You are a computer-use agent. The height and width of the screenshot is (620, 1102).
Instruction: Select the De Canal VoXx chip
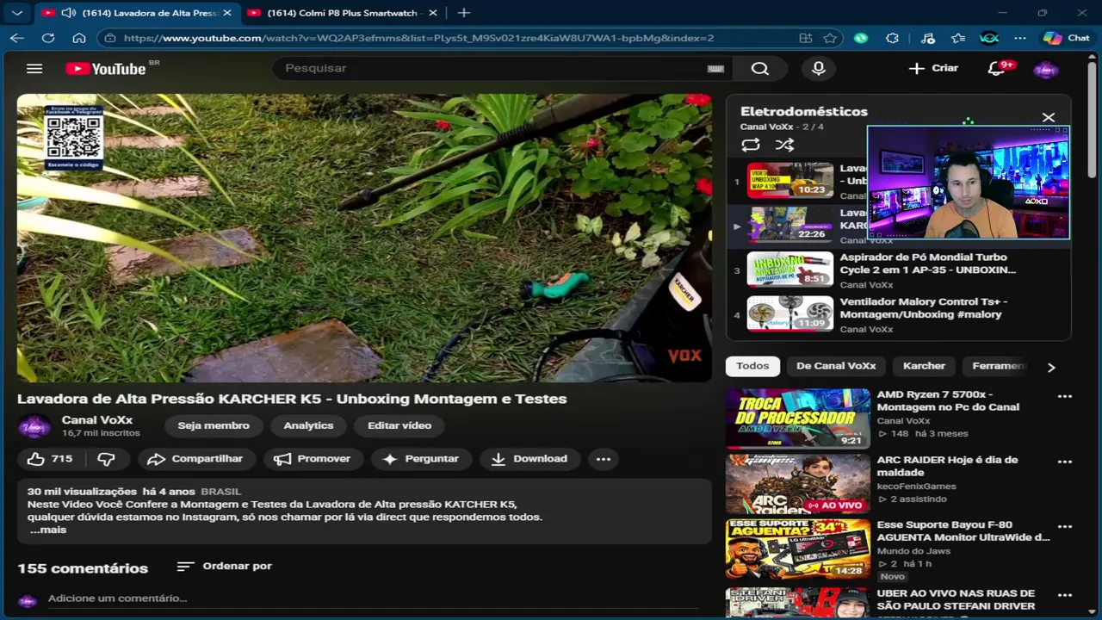tap(836, 366)
